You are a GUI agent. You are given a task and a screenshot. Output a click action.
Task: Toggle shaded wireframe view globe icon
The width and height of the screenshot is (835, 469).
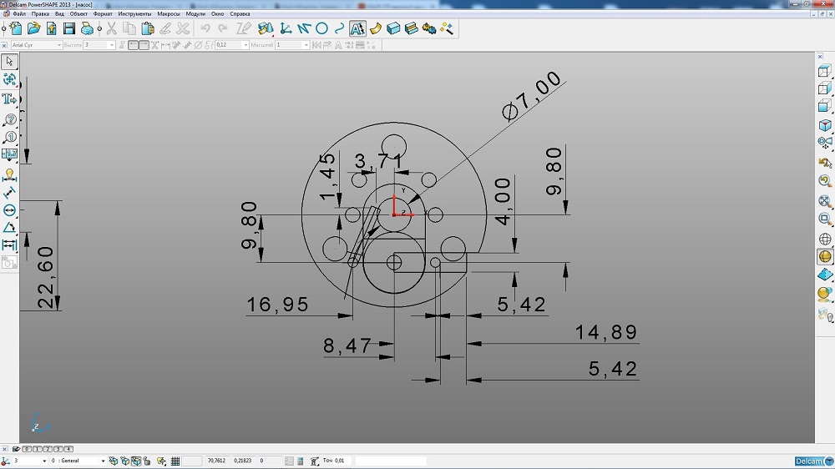click(825, 257)
